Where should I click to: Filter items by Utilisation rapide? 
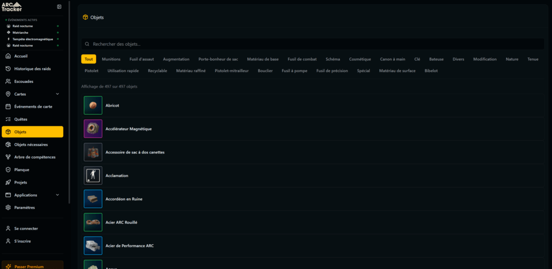pyautogui.click(x=123, y=71)
